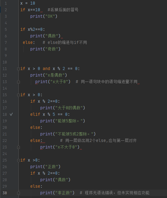This screenshot has height=198, width=167.
Task: Click print("偶数") on line 6
Action: (x=45, y=36)
